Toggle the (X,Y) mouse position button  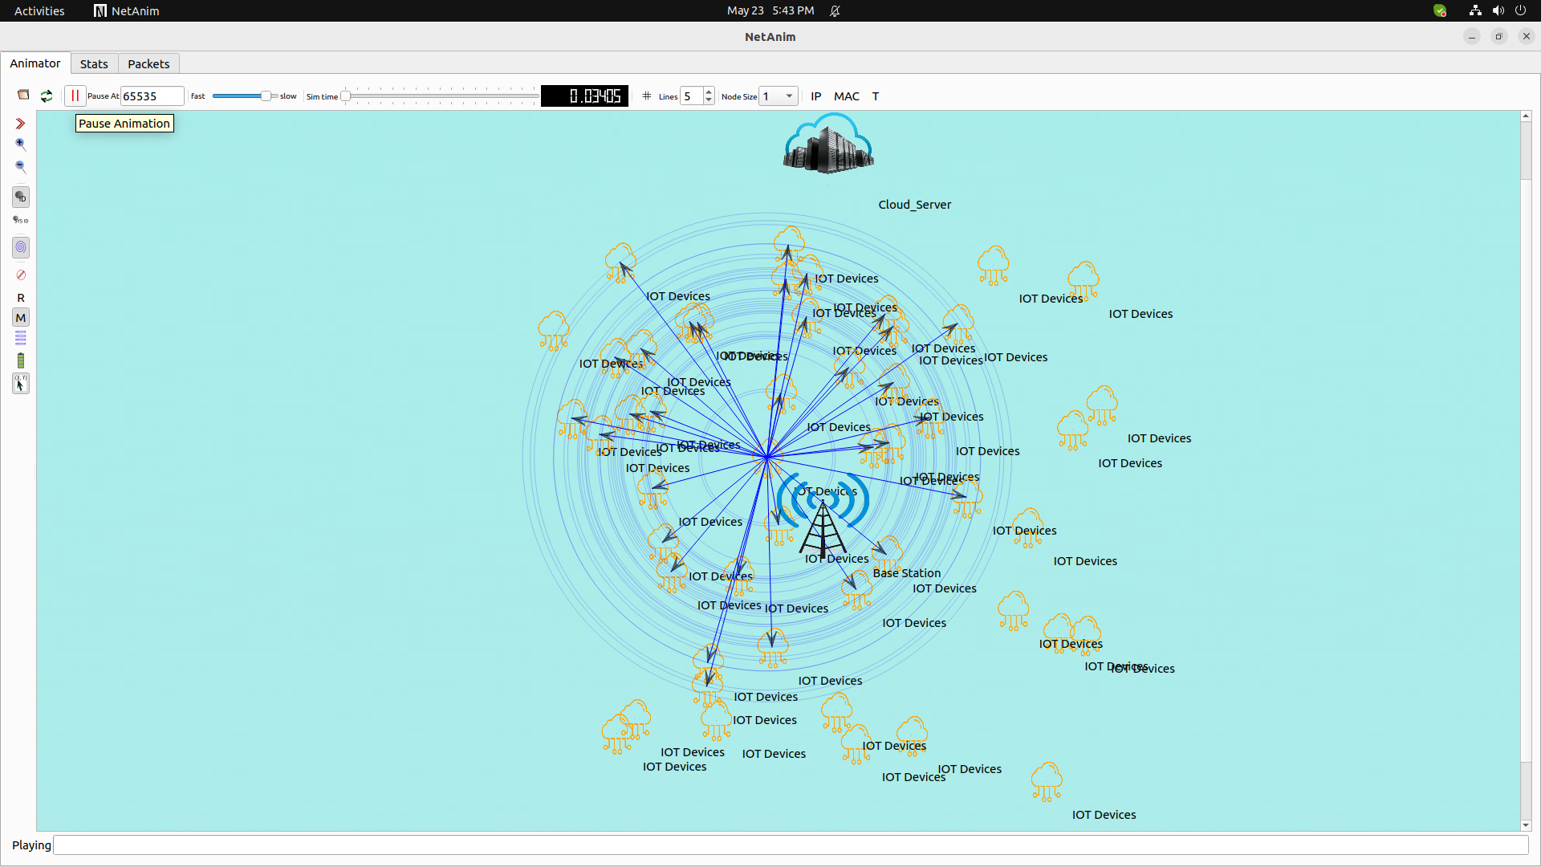[x=21, y=384]
